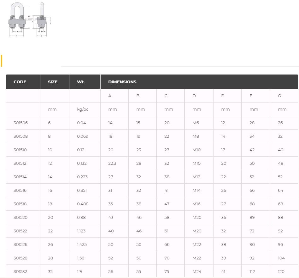The height and width of the screenshot is (278, 299).
Task: Select product code 301532
Action: pyautogui.click(x=20, y=271)
